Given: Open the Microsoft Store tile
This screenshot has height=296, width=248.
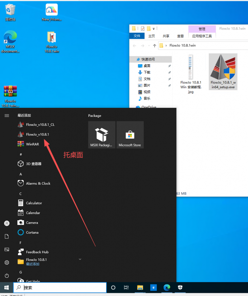Looking at the screenshot, I should click(x=130, y=135).
